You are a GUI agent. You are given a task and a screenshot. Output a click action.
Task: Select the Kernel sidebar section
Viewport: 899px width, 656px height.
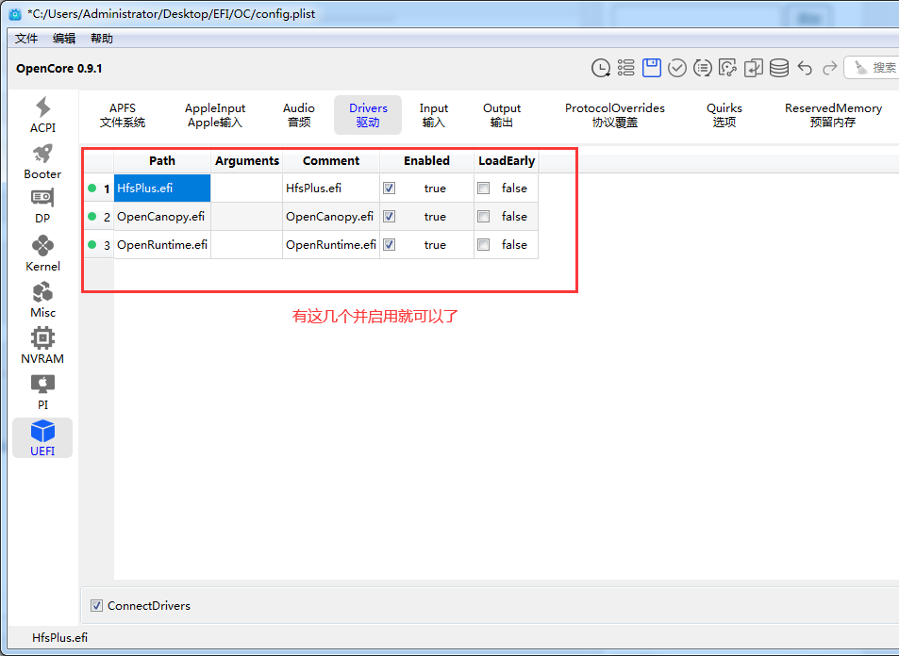tap(42, 253)
